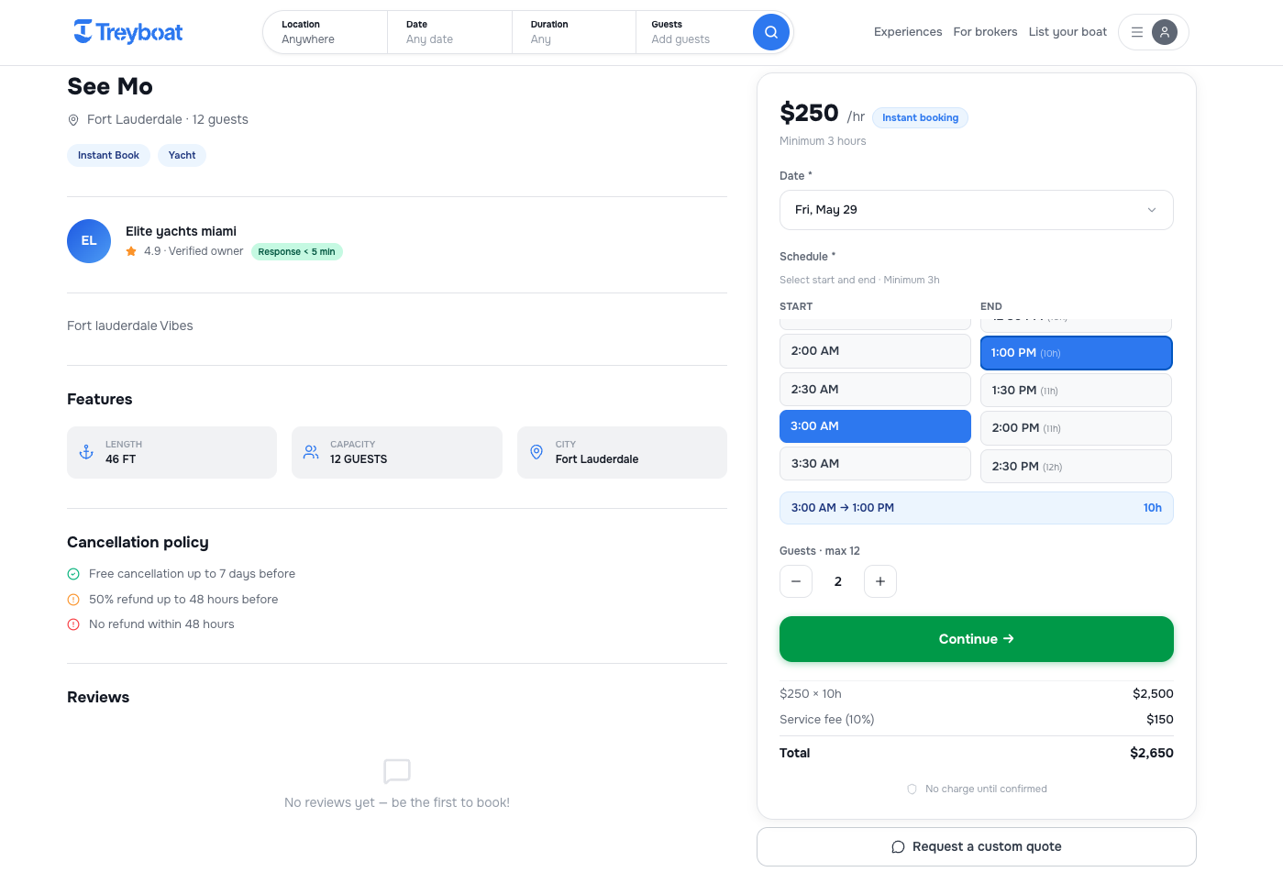Image resolution: width=1283 pixels, height=883 pixels.
Task: Select 1:30 PM end time
Action: pyautogui.click(x=1077, y=391)
